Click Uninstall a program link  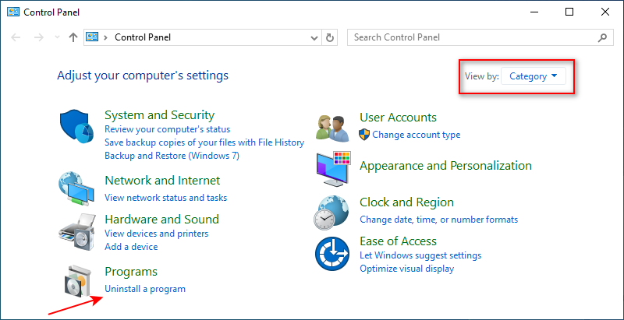tap(145, 289)
